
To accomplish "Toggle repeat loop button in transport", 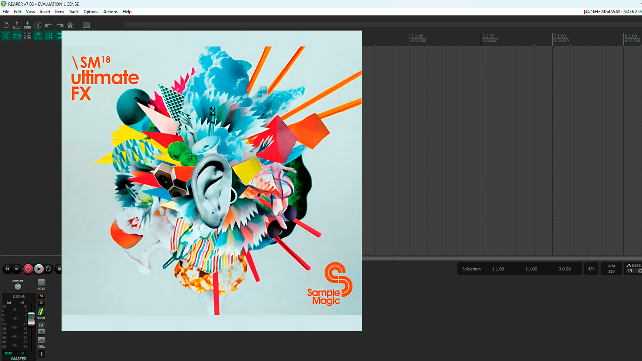I will 48,269.
